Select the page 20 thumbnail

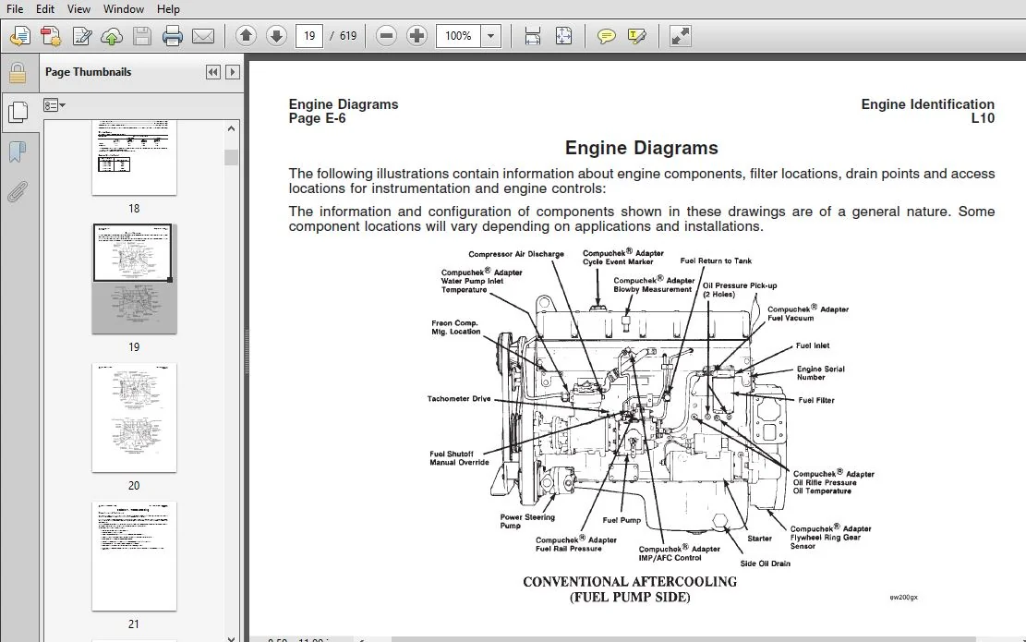pos(134,418)
